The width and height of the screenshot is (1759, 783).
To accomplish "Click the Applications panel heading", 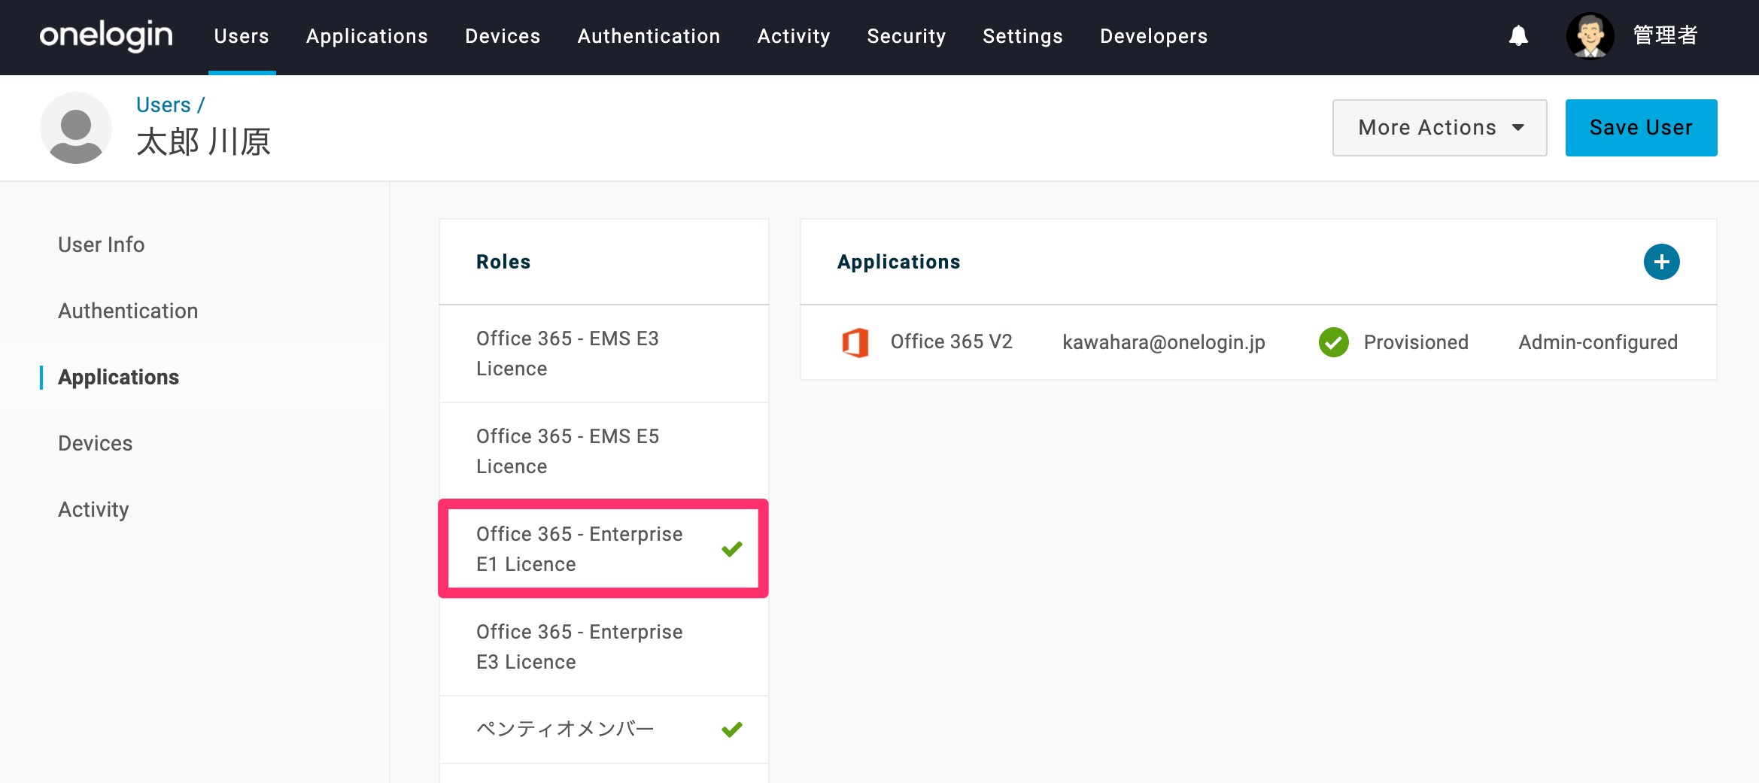I will pos(898,262).
